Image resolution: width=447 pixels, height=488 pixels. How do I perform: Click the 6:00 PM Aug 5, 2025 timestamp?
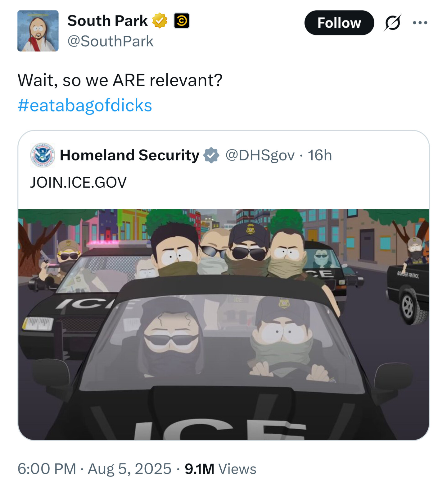[x=94, y=469]
